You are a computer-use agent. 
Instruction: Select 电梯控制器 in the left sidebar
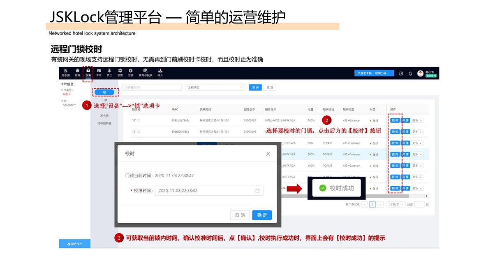[104, 123]
